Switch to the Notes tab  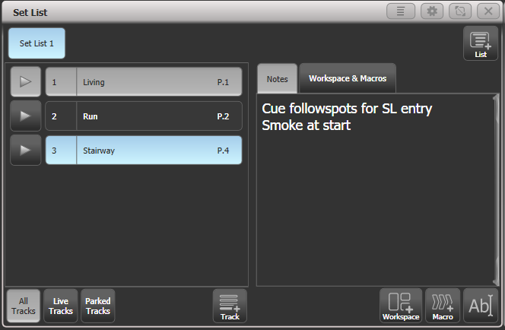[x=278, y=79]
